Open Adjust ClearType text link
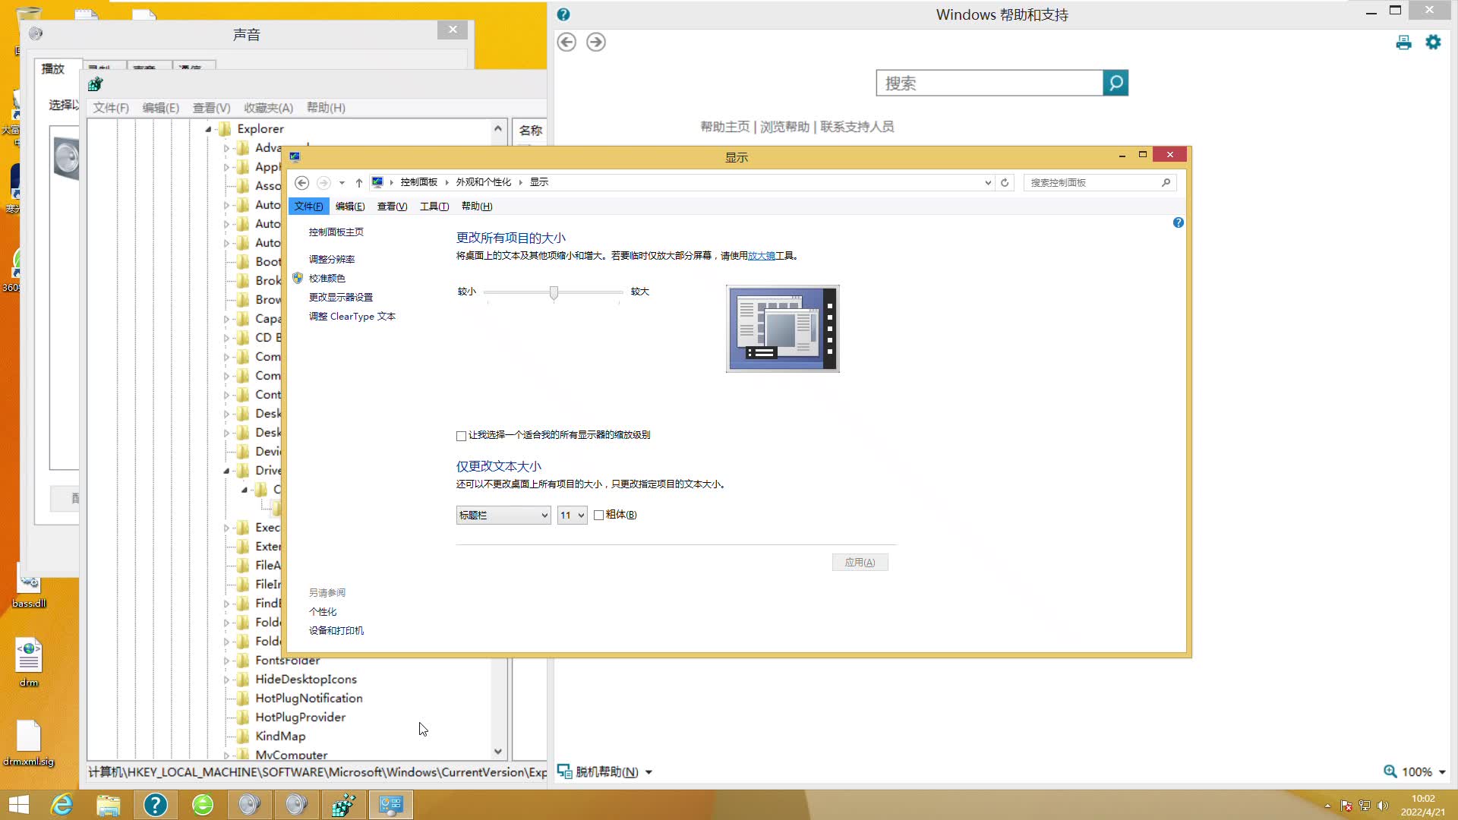The image size is (1458, 820). pos(352,317)
